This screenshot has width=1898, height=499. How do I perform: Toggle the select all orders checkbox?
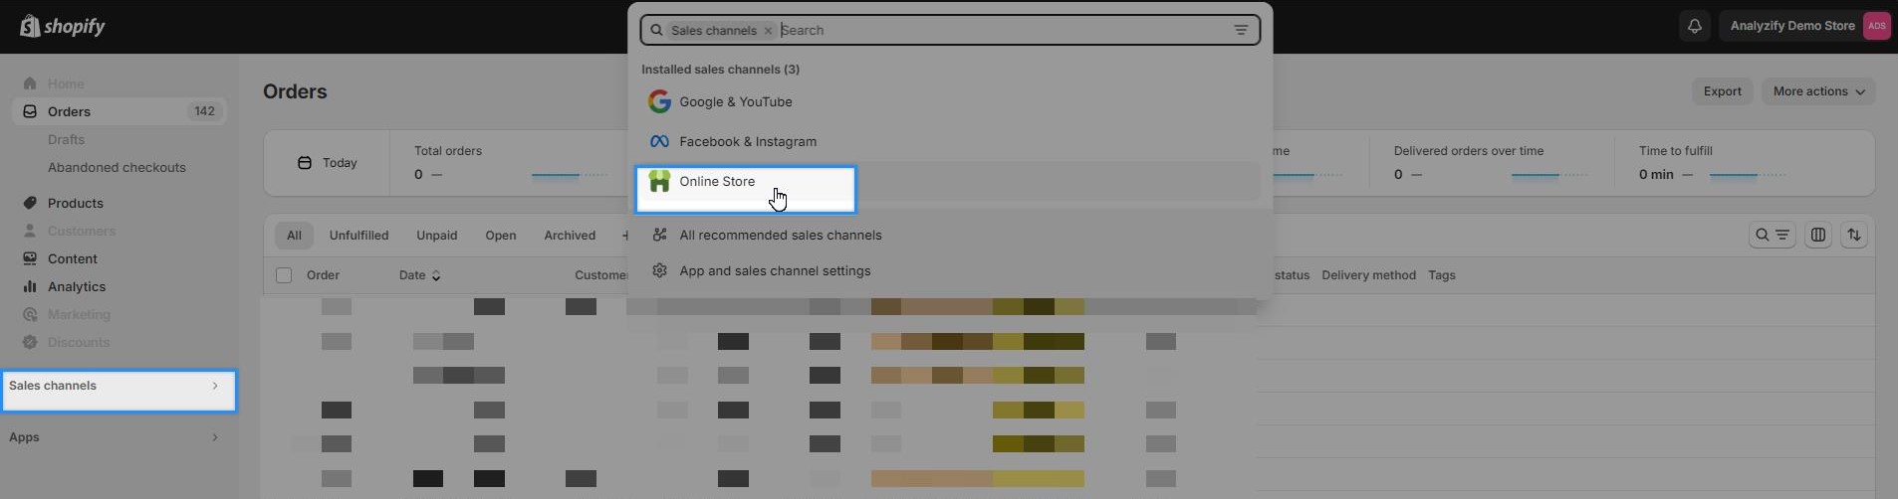pyautogui.click(x=284, y=275)
